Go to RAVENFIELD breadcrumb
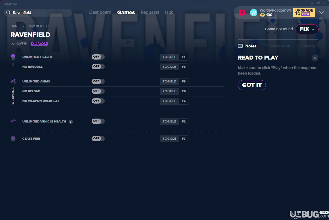The width and height of the screenshot is (329, 220). click(37, 26)
